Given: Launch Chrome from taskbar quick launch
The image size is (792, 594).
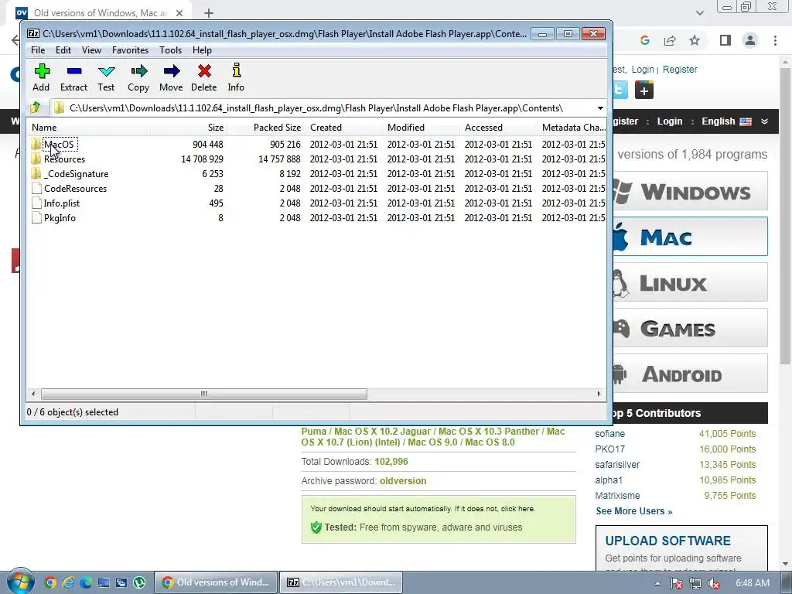Looking at the screenshot, I should pos(49,582).
